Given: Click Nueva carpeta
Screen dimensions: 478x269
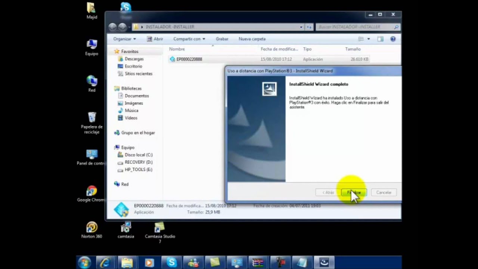Looking at the screenshot, I should click(x=252, y=39).
